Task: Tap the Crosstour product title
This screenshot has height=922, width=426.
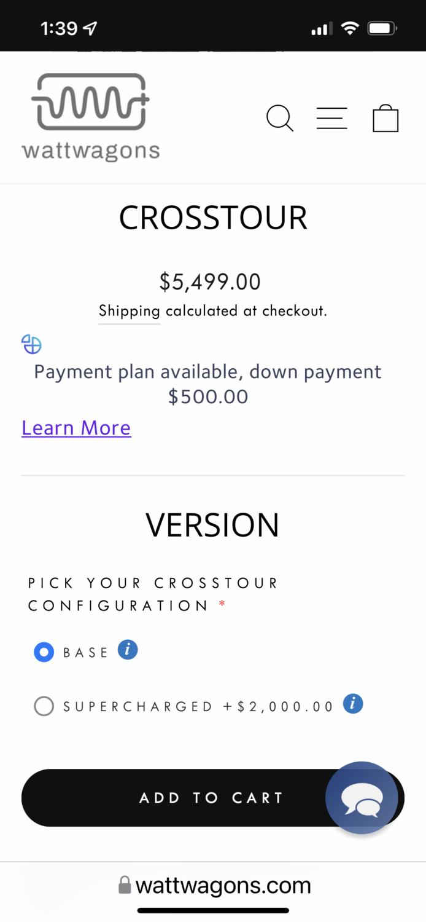Action: 213,218
